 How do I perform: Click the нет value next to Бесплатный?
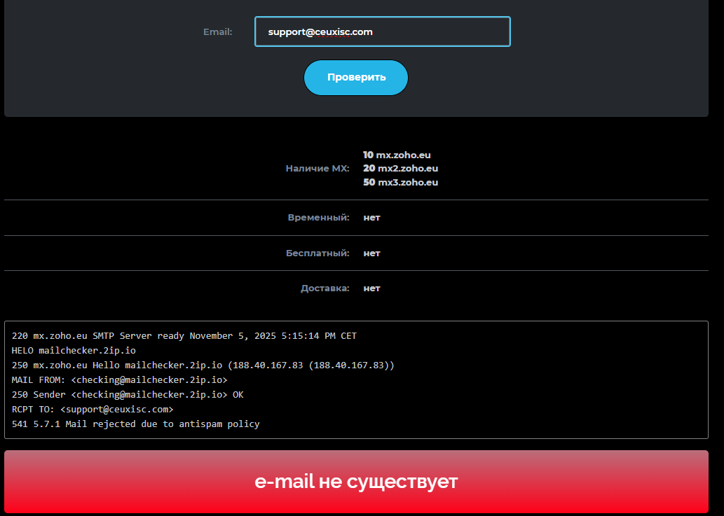point(371,253)
